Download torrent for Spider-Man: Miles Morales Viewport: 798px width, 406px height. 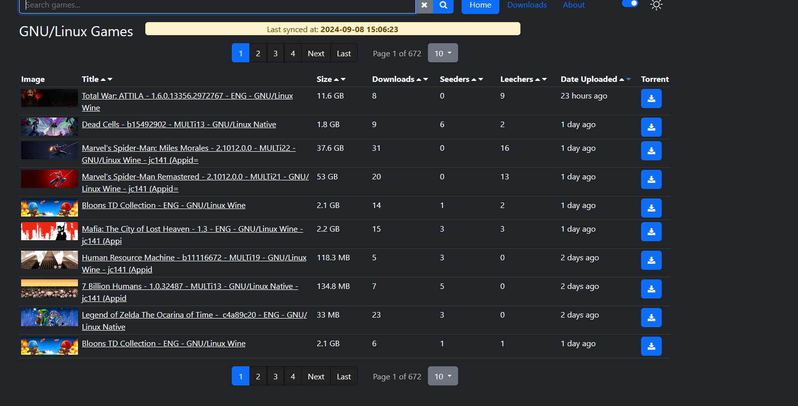coord(651,151)
